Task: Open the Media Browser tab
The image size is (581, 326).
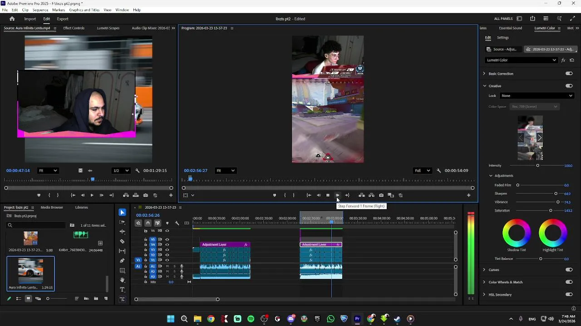Action: [52, 207]
